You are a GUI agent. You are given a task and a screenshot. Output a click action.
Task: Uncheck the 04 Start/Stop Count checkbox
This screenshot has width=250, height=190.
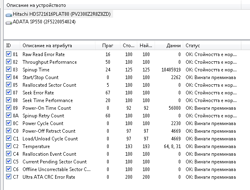[8, 77]
